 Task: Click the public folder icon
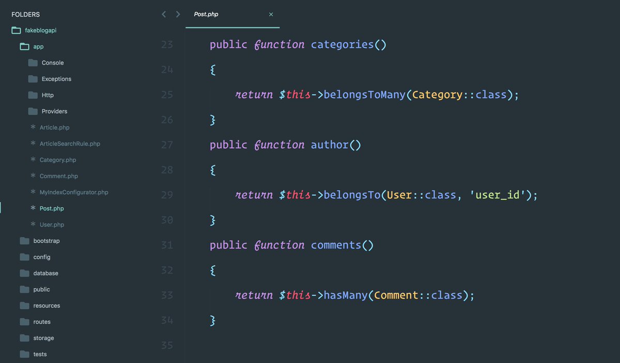24,289
